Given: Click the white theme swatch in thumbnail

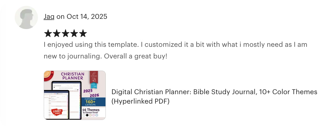Looking at the screenshot, I should 84,115.
